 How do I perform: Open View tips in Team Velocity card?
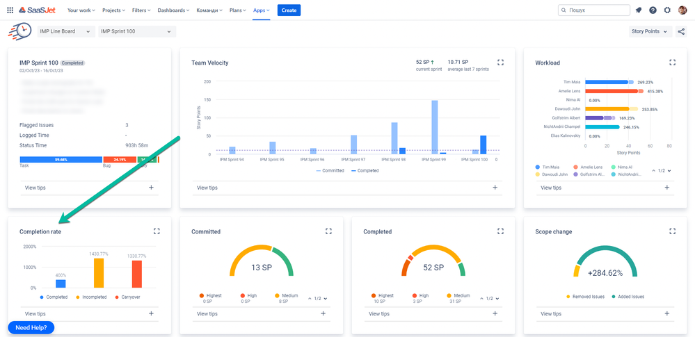pyautogui.click(x=207, y=188)
